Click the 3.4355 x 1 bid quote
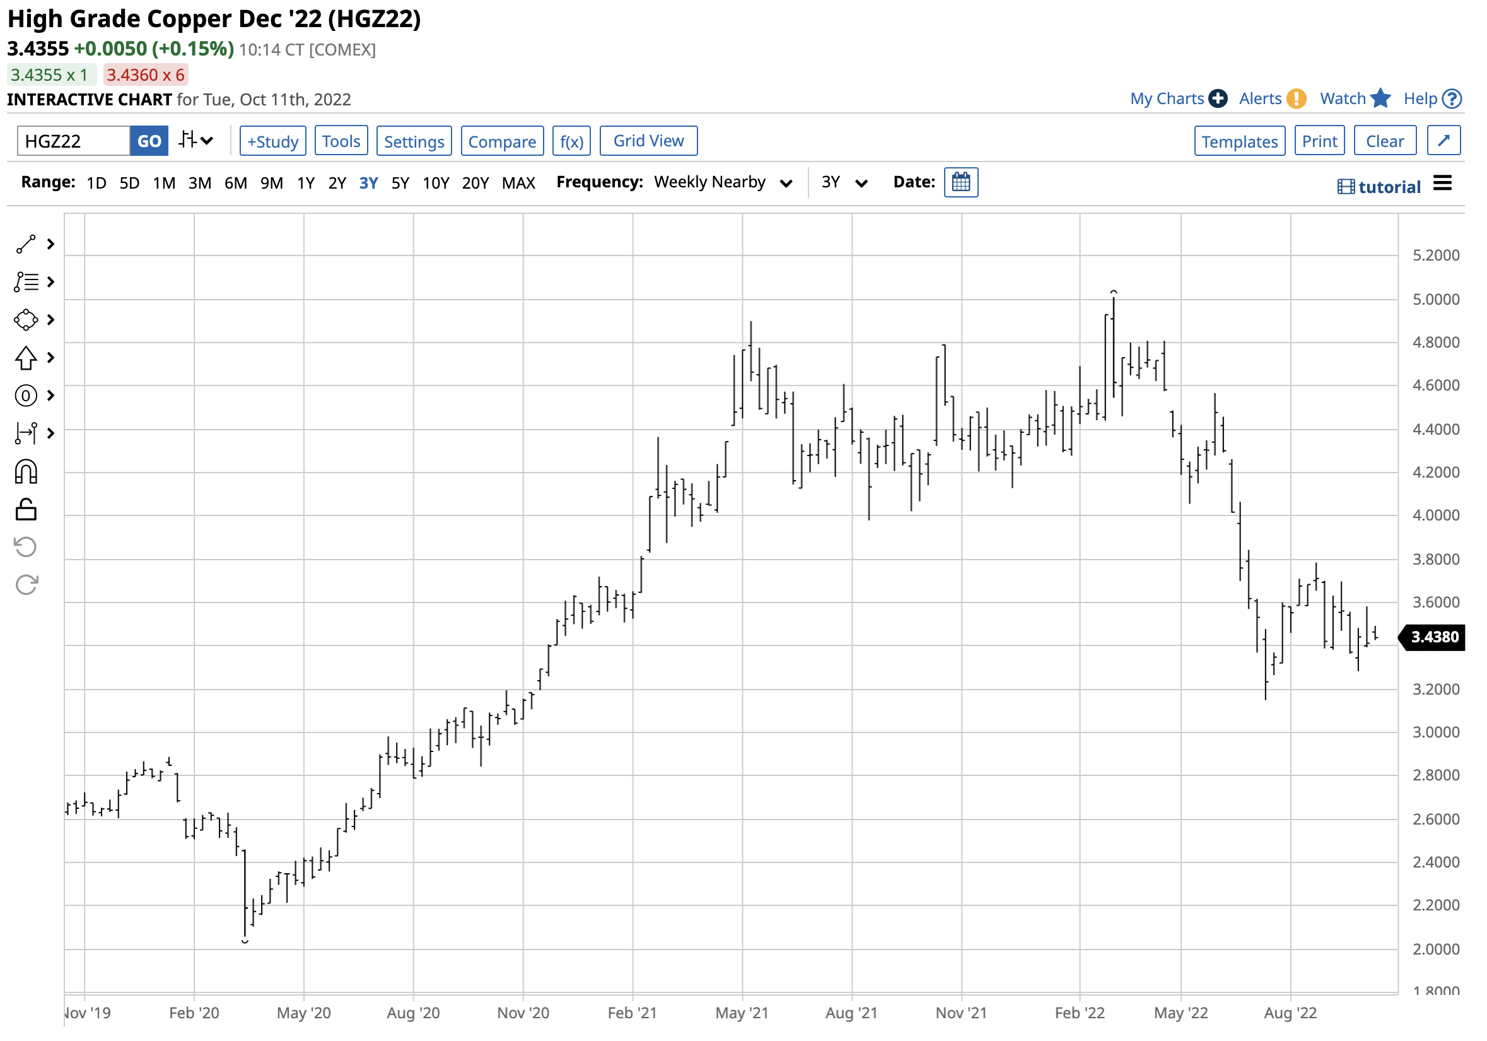1487x1041 pixels. point(52,74)
